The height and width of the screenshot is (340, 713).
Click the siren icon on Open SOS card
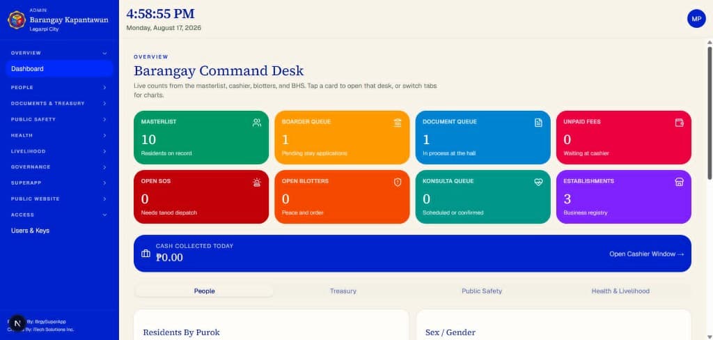click(257, 182)
